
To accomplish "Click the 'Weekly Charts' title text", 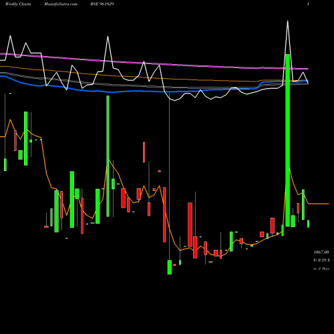I will (x=18, y=4).
